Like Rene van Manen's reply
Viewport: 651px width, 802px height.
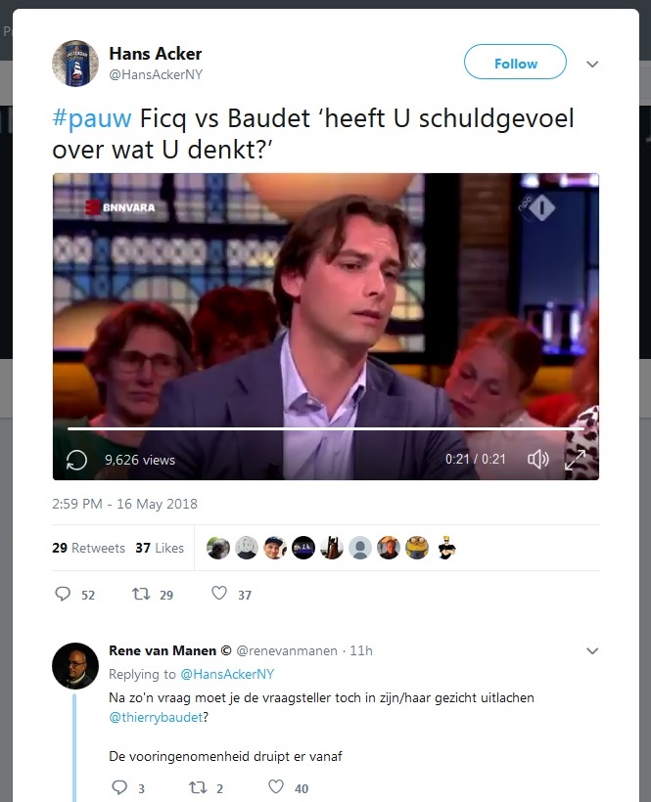point(276,786)
